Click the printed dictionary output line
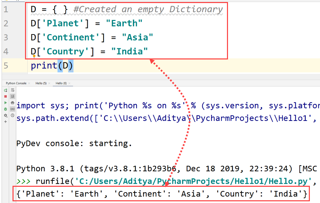The width and height of the screenshot is (320, 203). click(x=162, y=194)
